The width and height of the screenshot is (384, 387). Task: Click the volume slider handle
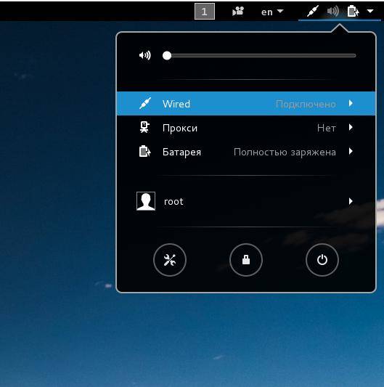tap(167, 55)
